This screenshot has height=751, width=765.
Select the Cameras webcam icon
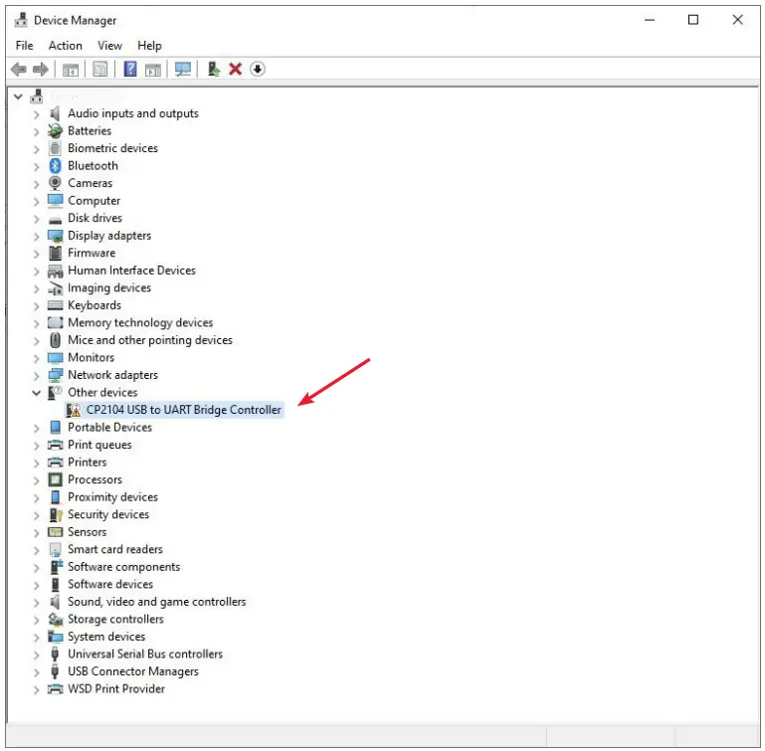point(55,183)
